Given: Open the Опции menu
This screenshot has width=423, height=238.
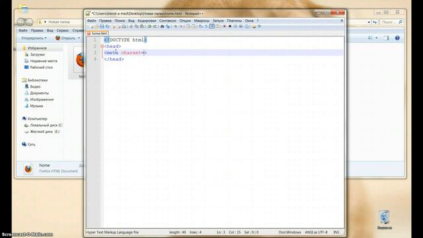Looking at the screenshot, I should [x=185, y=20].
